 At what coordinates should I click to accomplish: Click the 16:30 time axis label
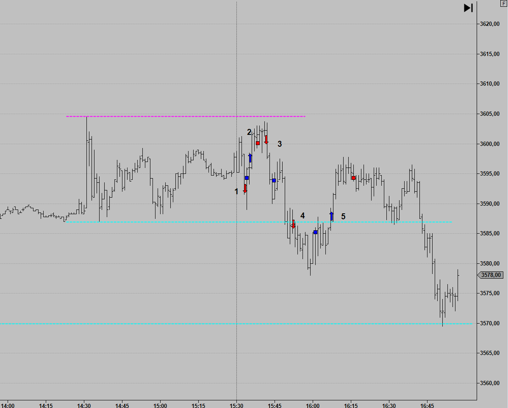[x=389, y=405]
